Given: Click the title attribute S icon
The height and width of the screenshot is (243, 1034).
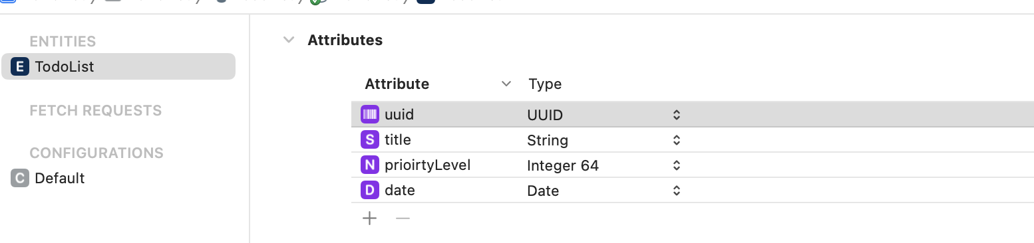Looking at the screenshot, I should click(369, 140).
